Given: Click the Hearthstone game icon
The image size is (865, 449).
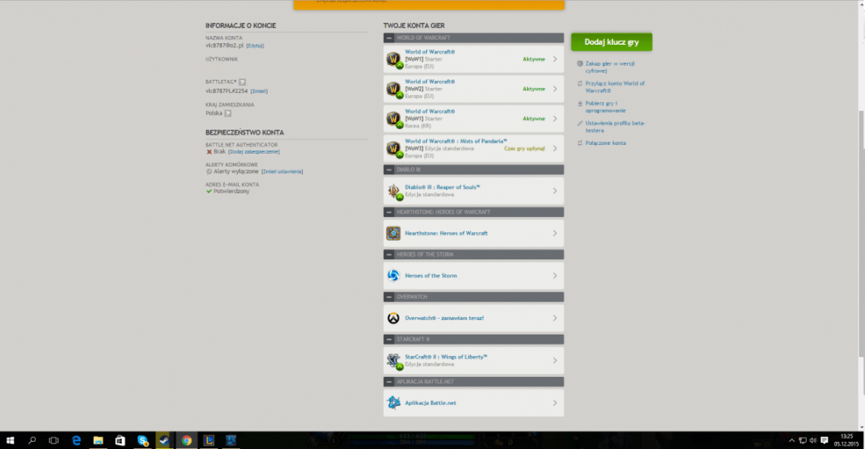Looking at the screenshot, I should (393, 233).
